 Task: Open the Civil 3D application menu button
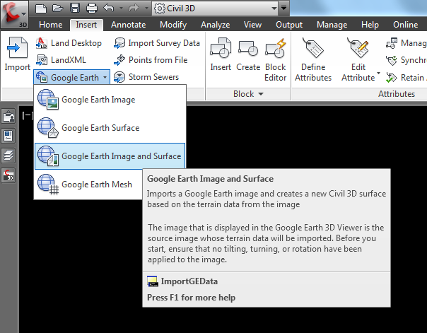[x=14, y=14]
